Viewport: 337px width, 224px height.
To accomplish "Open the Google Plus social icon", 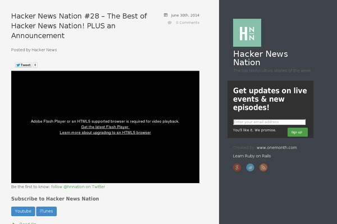I will (237, 167).
